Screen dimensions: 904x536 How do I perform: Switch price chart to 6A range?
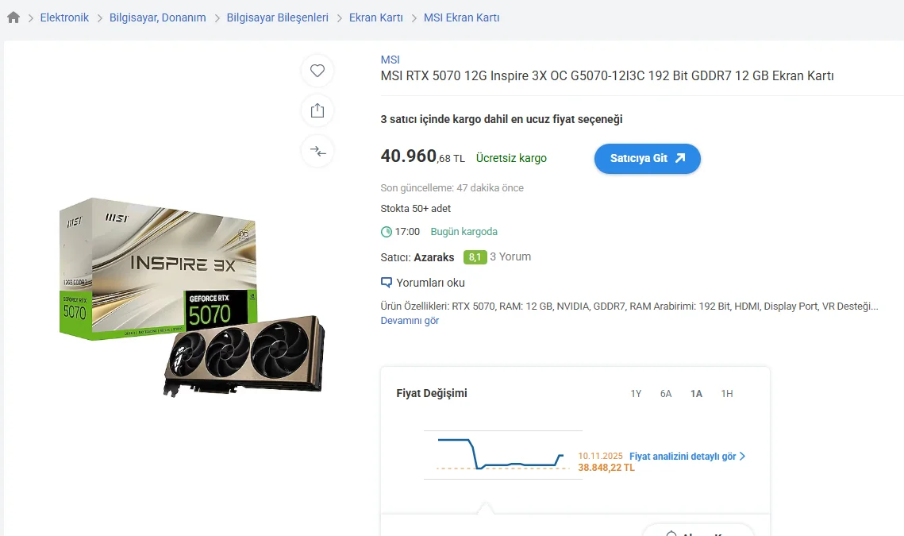(666, 394)
